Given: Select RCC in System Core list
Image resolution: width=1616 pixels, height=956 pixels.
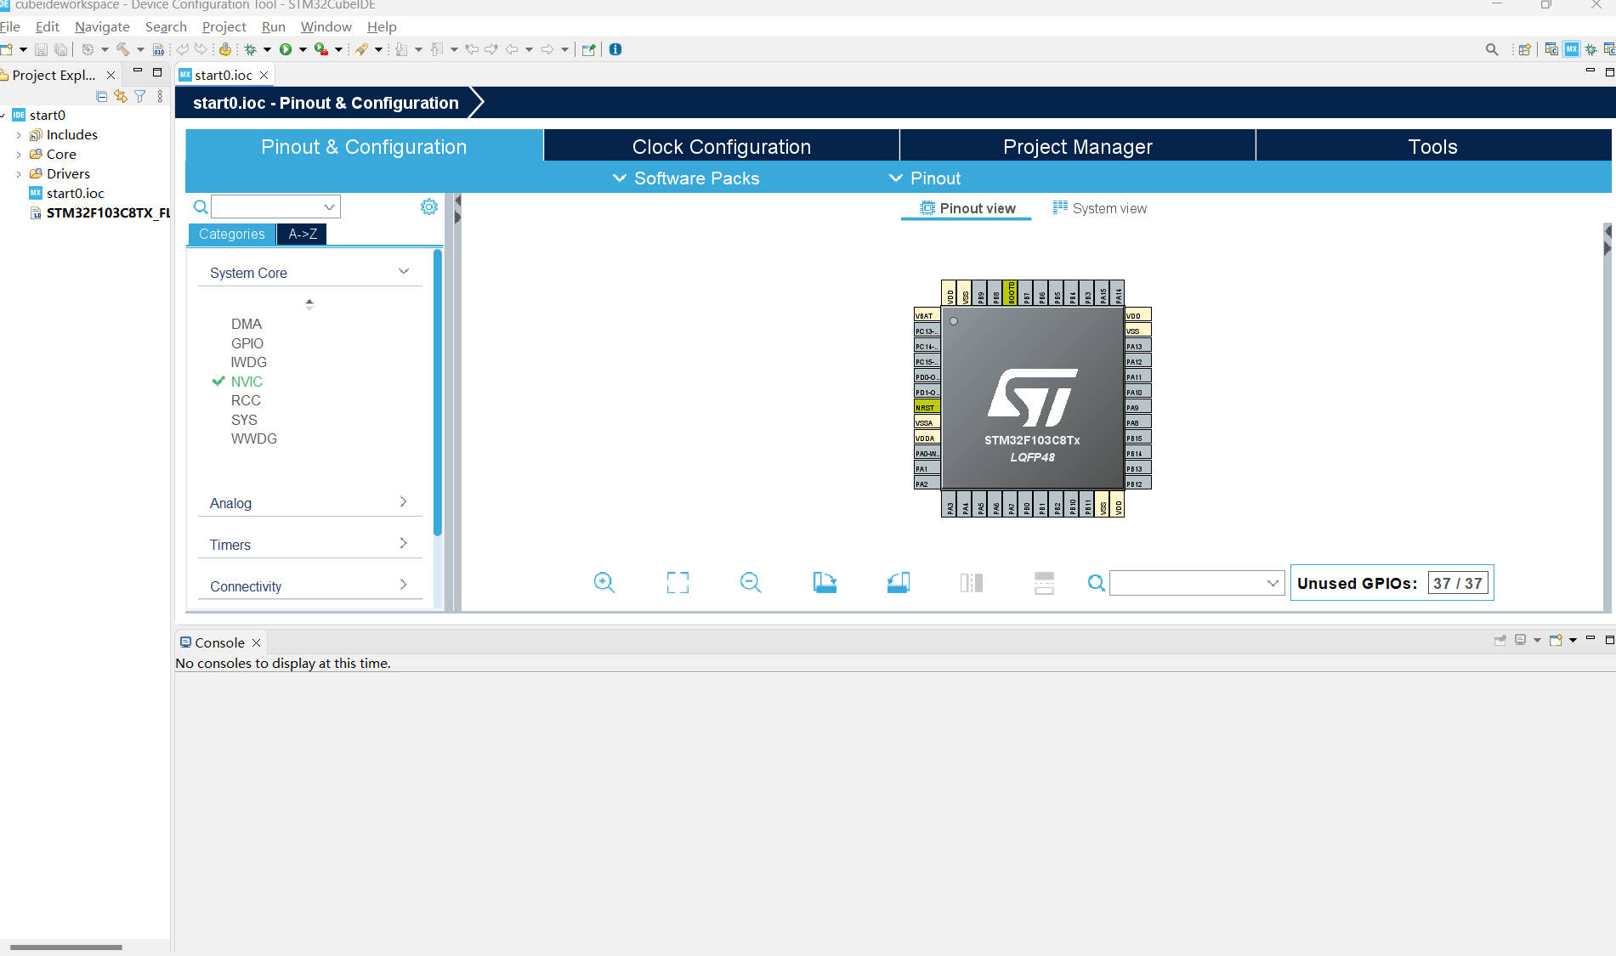Looking at the screenshot, I should click(246, 400).
